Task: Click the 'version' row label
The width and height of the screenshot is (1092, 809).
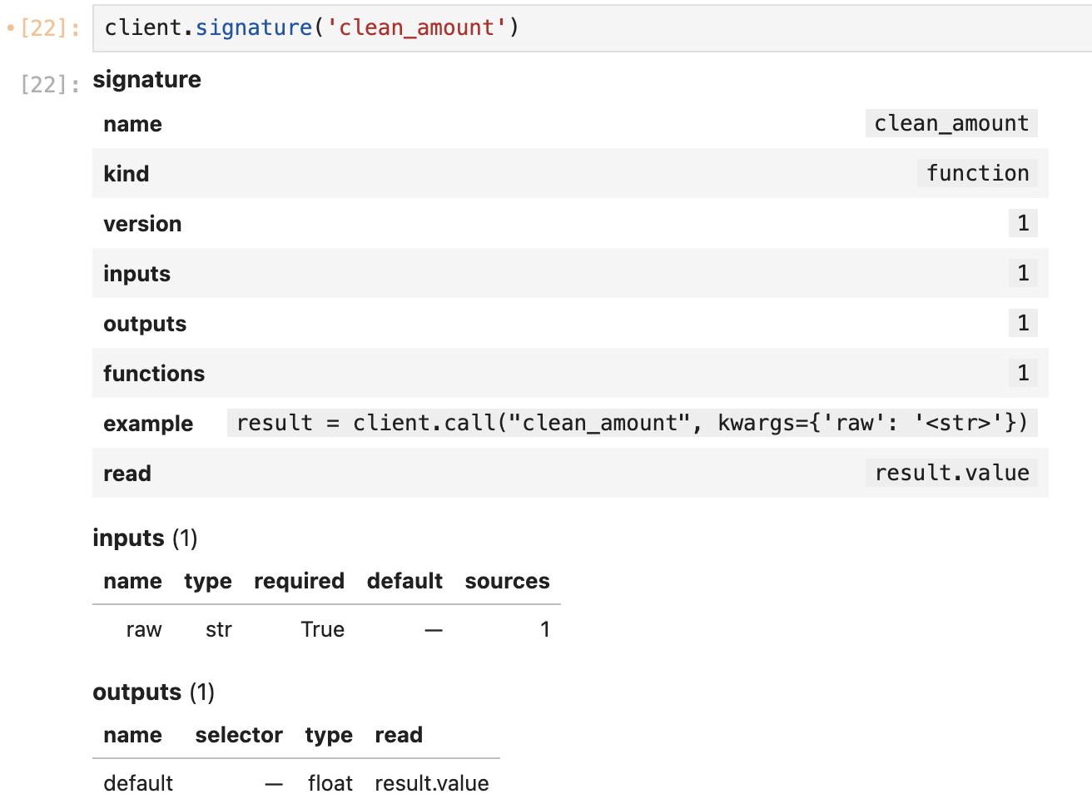Action: pos(142,224)
